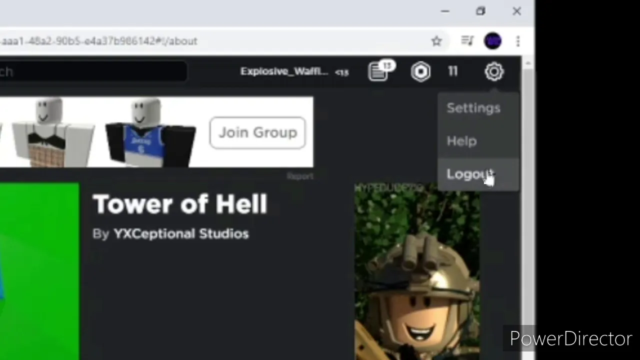Open the YXCeptional Studios creator link
This screenshot has height=360, width=640.
(x=181, y=233)
